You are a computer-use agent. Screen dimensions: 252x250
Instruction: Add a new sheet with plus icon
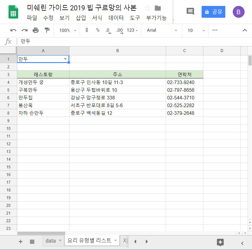coord(20,241)
